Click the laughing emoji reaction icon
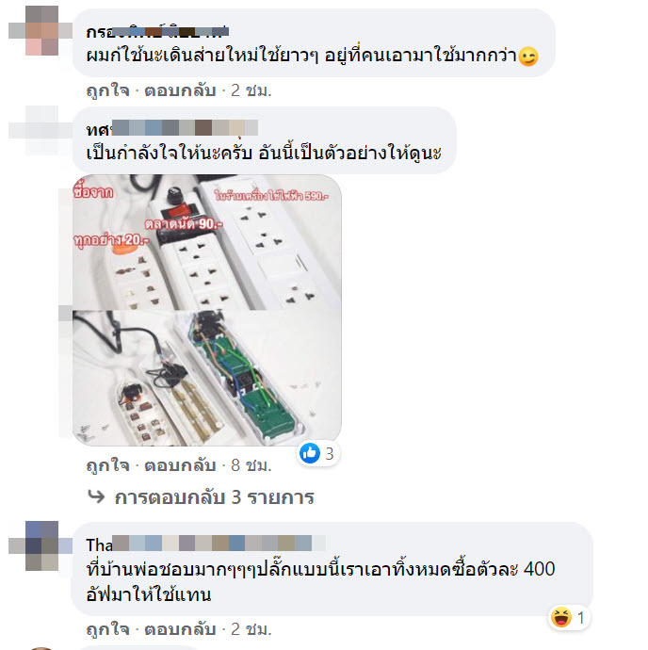Viewport: 648px width, 650px height. (x=561, y=617)
